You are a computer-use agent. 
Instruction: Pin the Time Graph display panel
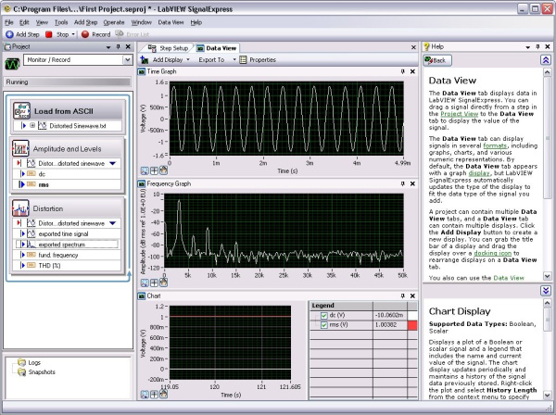[x=401, y=71]
